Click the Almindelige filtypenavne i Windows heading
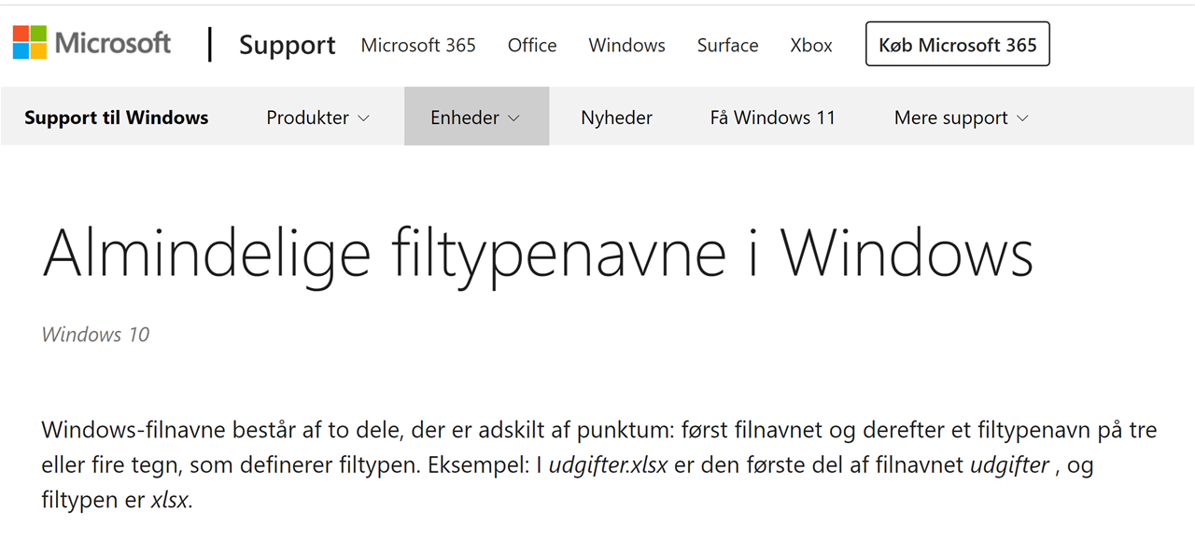The height and width of the screenshot is (539, 1195). [538, 253]
